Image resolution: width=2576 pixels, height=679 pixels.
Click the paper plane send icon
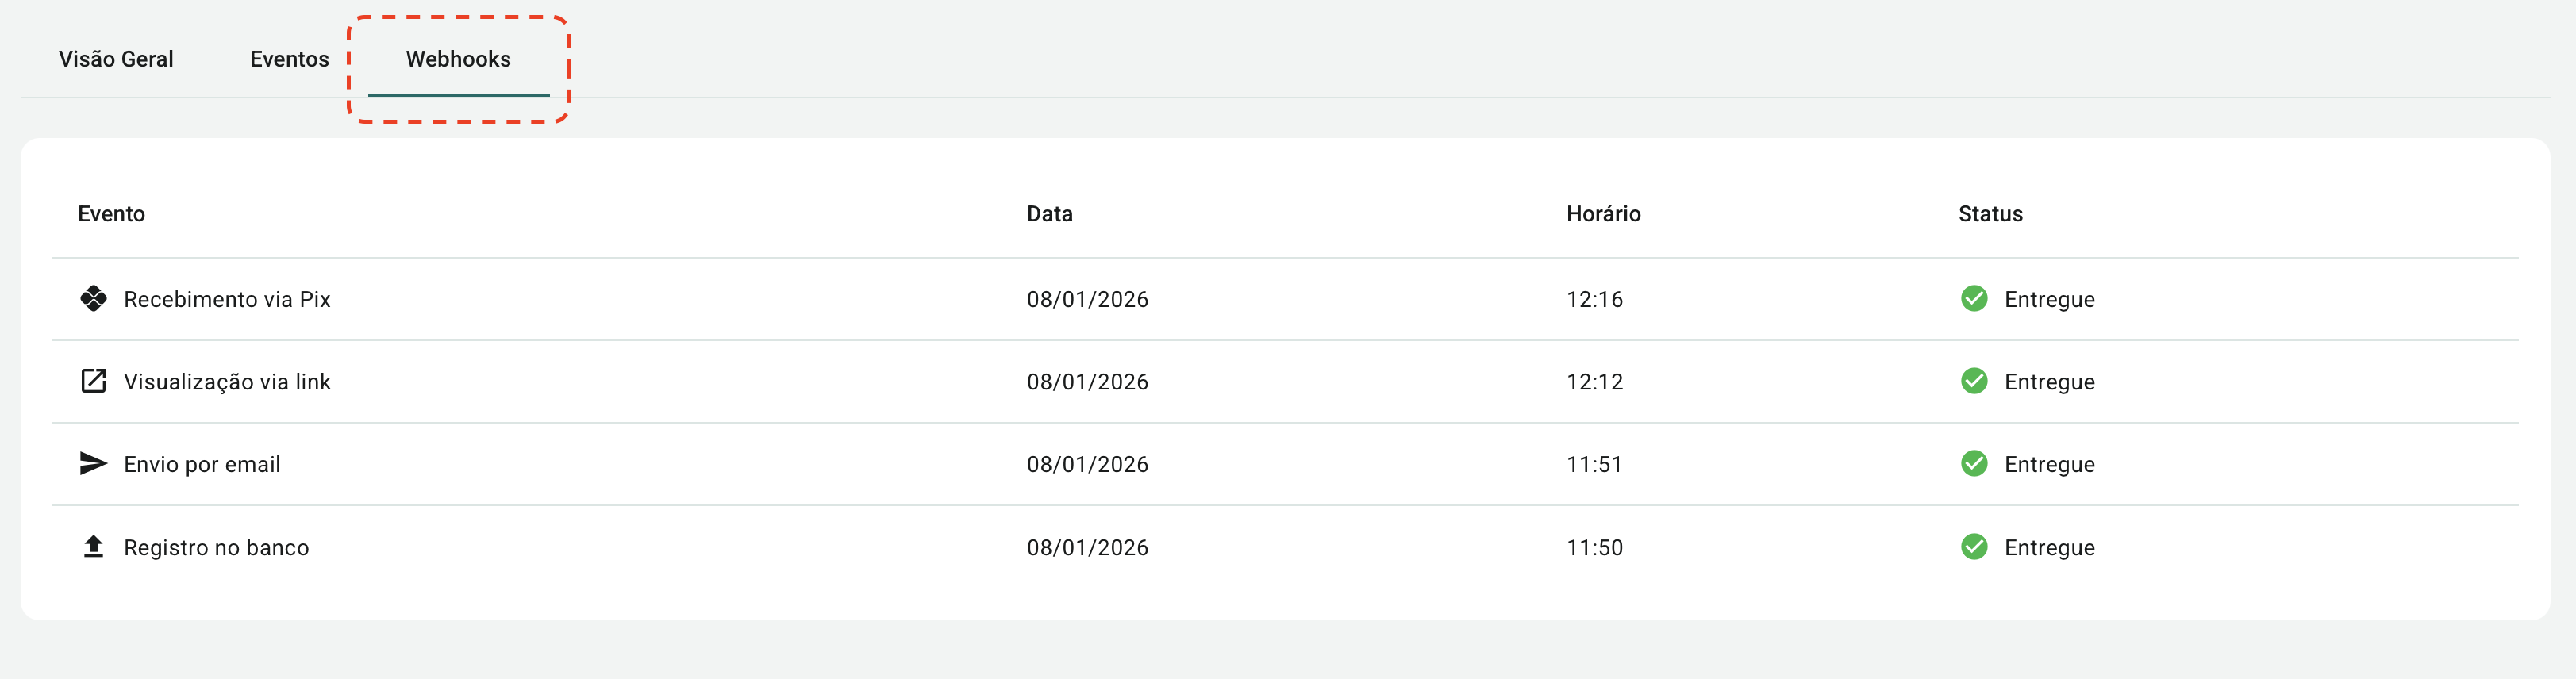(93, 464)
